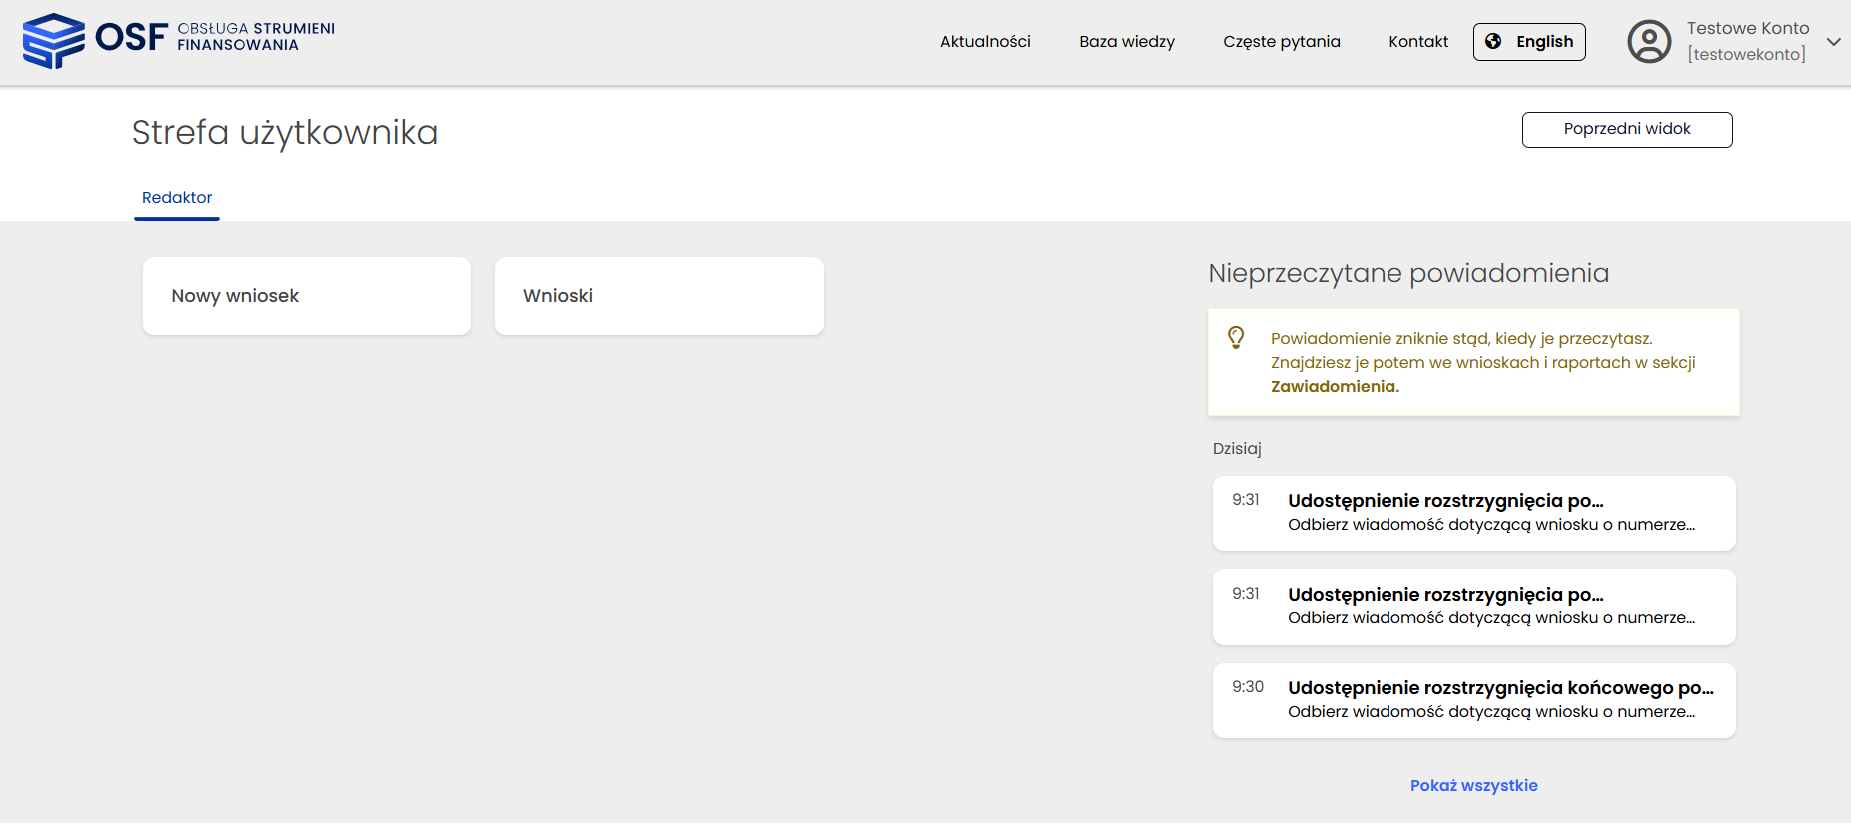Open the Aktualności menu item
This screenshot has width=1851, height=827.
pyautogui.click(x=984, y=42)
